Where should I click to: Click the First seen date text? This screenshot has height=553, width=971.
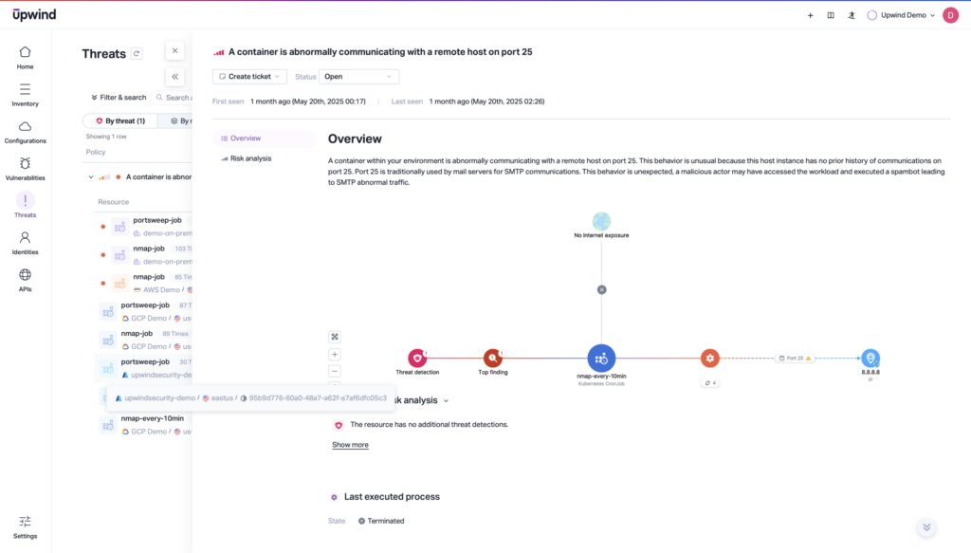coord(308,101)
